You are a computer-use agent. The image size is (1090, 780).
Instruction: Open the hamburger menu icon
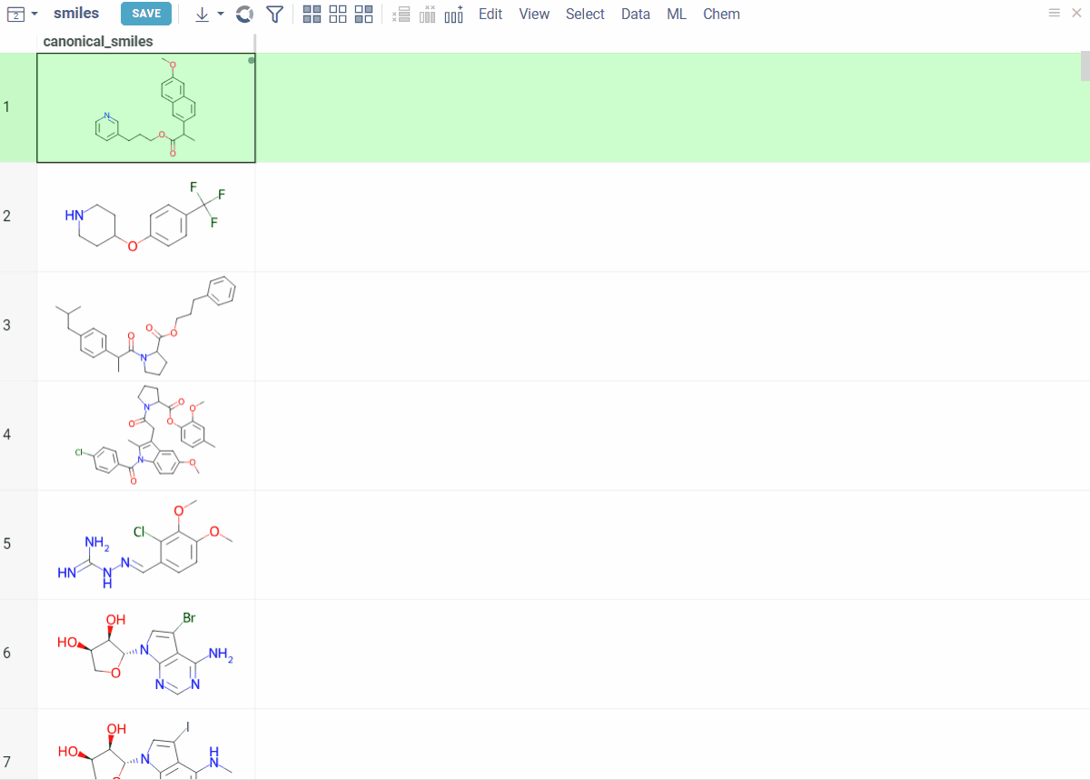coord(1054,13)
